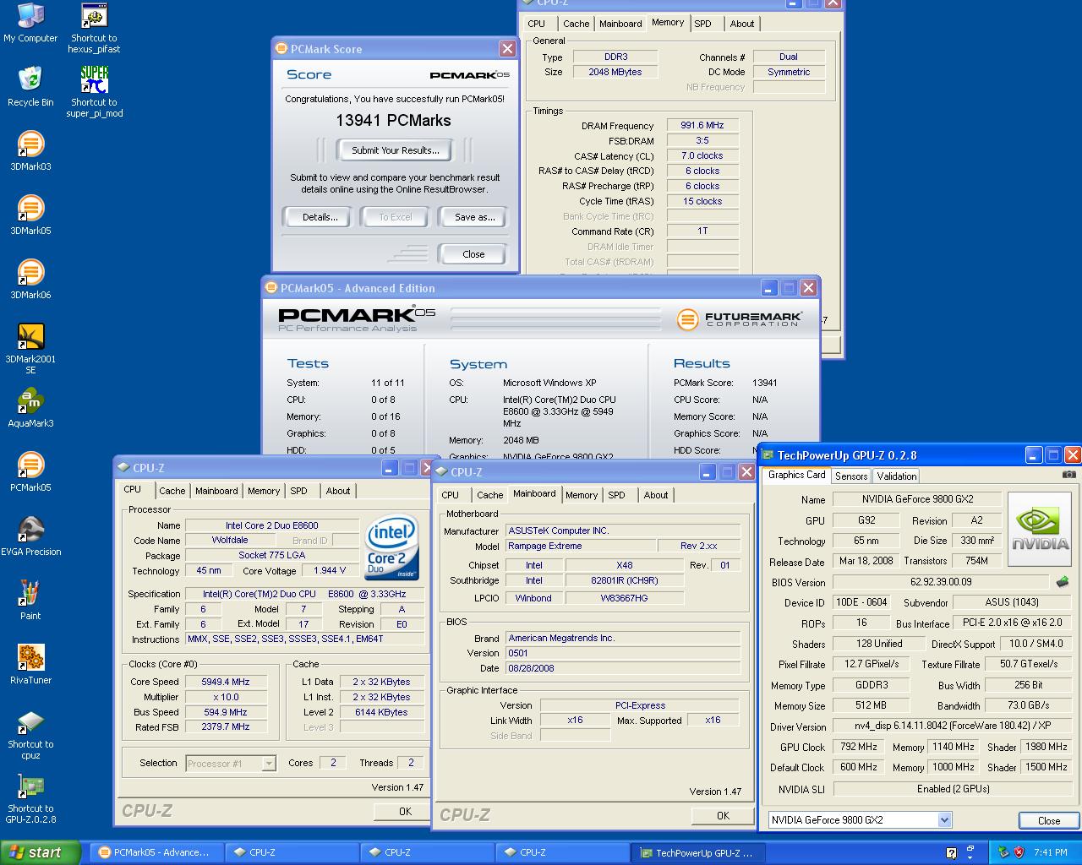Image resolution: width=1082 pixels, height=865 pixels.
Task: Click the Core Voltage 1.944 V field
Action: [x=330, y=570]
